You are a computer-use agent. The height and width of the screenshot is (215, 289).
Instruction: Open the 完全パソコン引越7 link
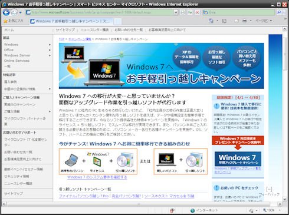click(x=126, y=196)
